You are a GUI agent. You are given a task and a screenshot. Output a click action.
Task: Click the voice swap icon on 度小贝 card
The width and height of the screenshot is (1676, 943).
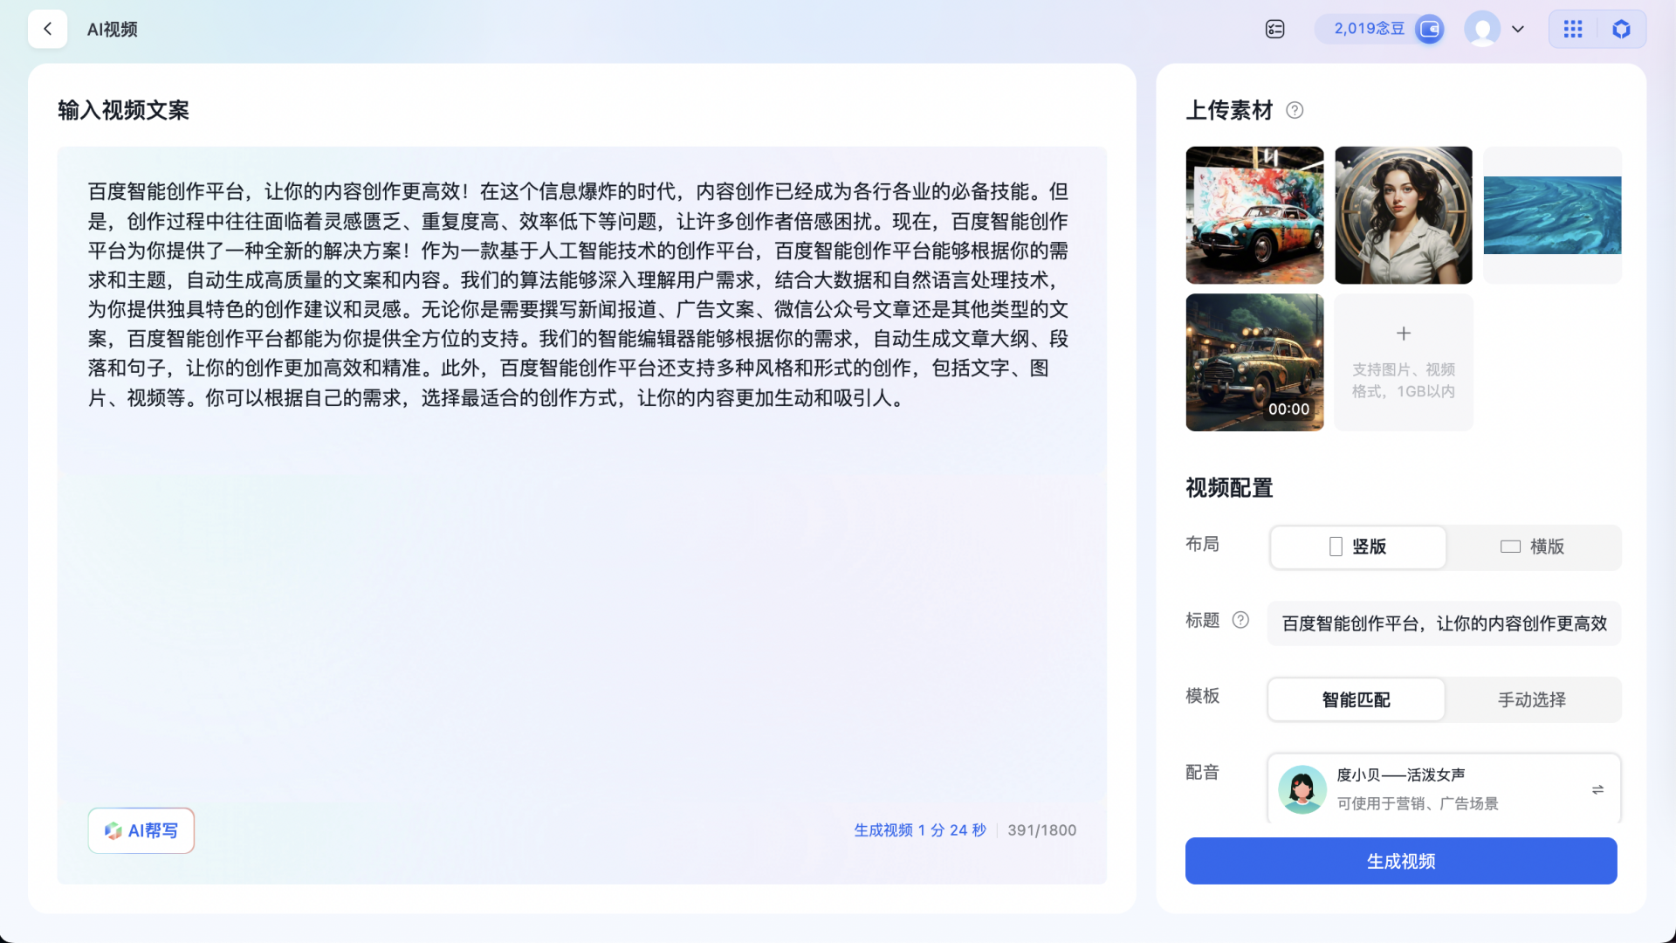click(x=1597, y=788)
